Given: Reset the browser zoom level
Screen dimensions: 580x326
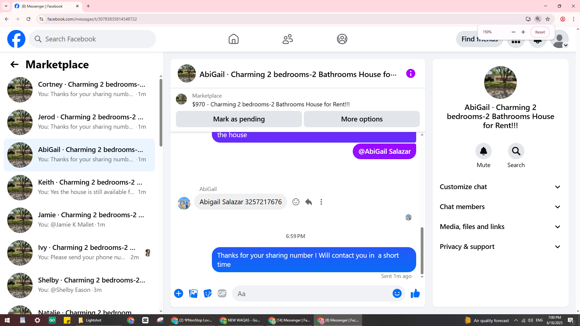Looking at the screenshot, I should pyautogui.click(x=540, y=32).
